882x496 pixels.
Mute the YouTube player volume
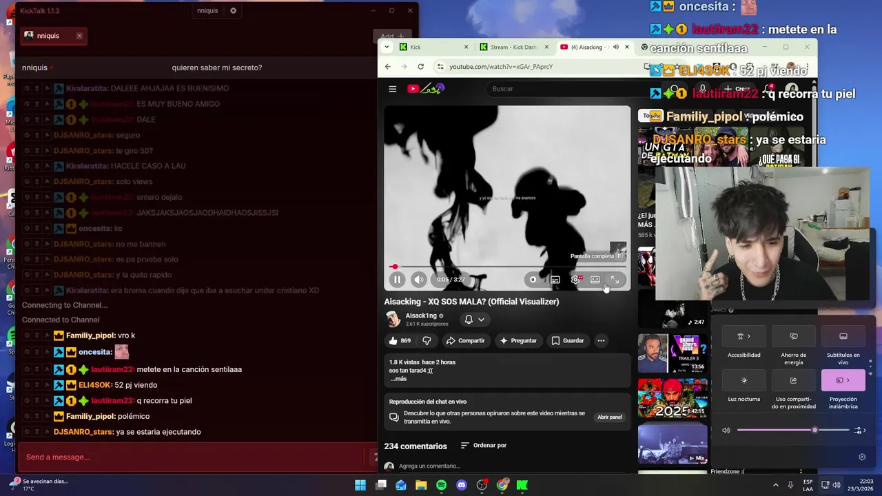418,280
